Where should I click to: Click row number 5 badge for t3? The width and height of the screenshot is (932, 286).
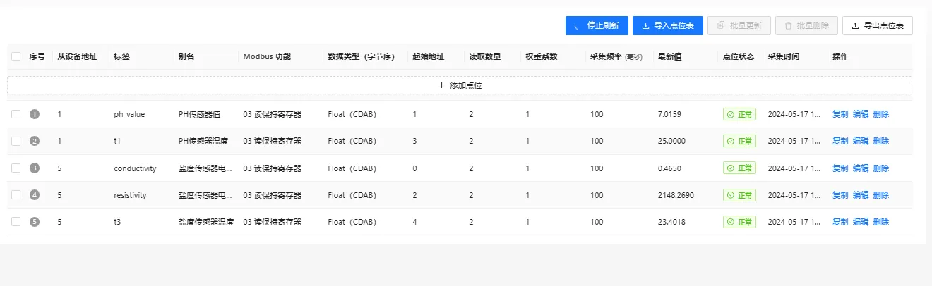tap(35, 222)
